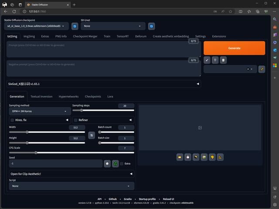Open the Sampling method dropdown
Image resolution: width=279 pixels, height=209 pixels.
[x=39, y=111]
